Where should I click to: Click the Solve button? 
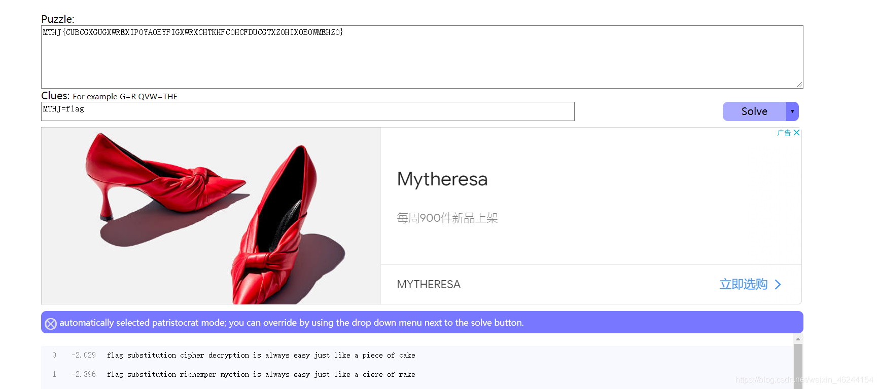point(754,111)
